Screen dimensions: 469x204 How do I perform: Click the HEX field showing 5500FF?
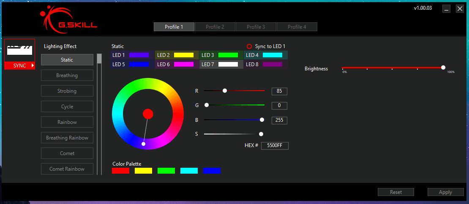coord(275,146)
